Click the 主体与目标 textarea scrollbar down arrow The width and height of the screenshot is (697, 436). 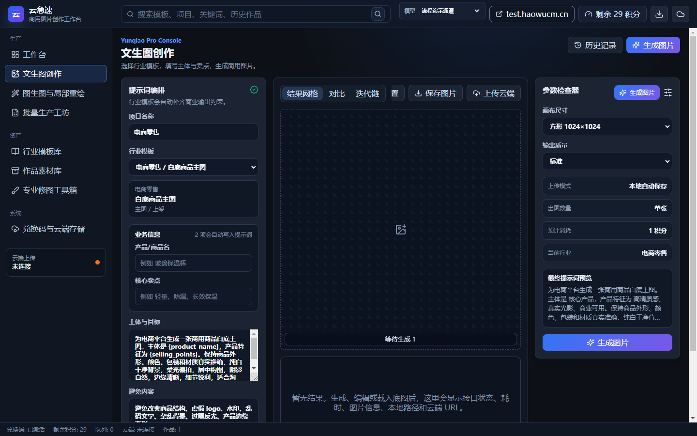coord(254,368)
